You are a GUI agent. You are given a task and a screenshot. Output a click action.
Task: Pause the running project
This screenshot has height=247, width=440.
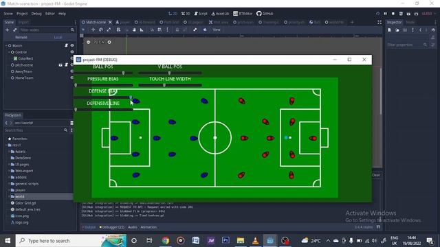click(385, 14)
